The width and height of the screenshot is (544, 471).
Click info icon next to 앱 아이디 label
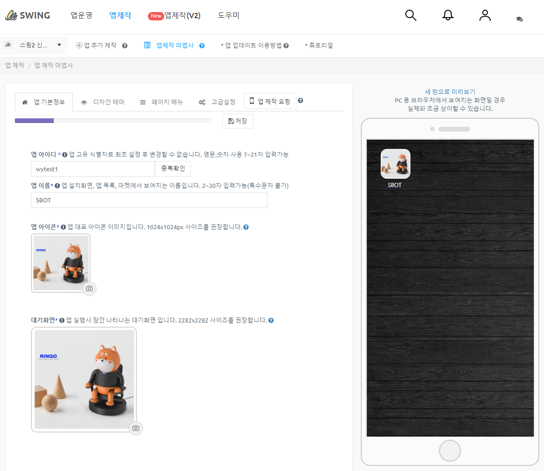pyautogui.click(x=64, y=155)
